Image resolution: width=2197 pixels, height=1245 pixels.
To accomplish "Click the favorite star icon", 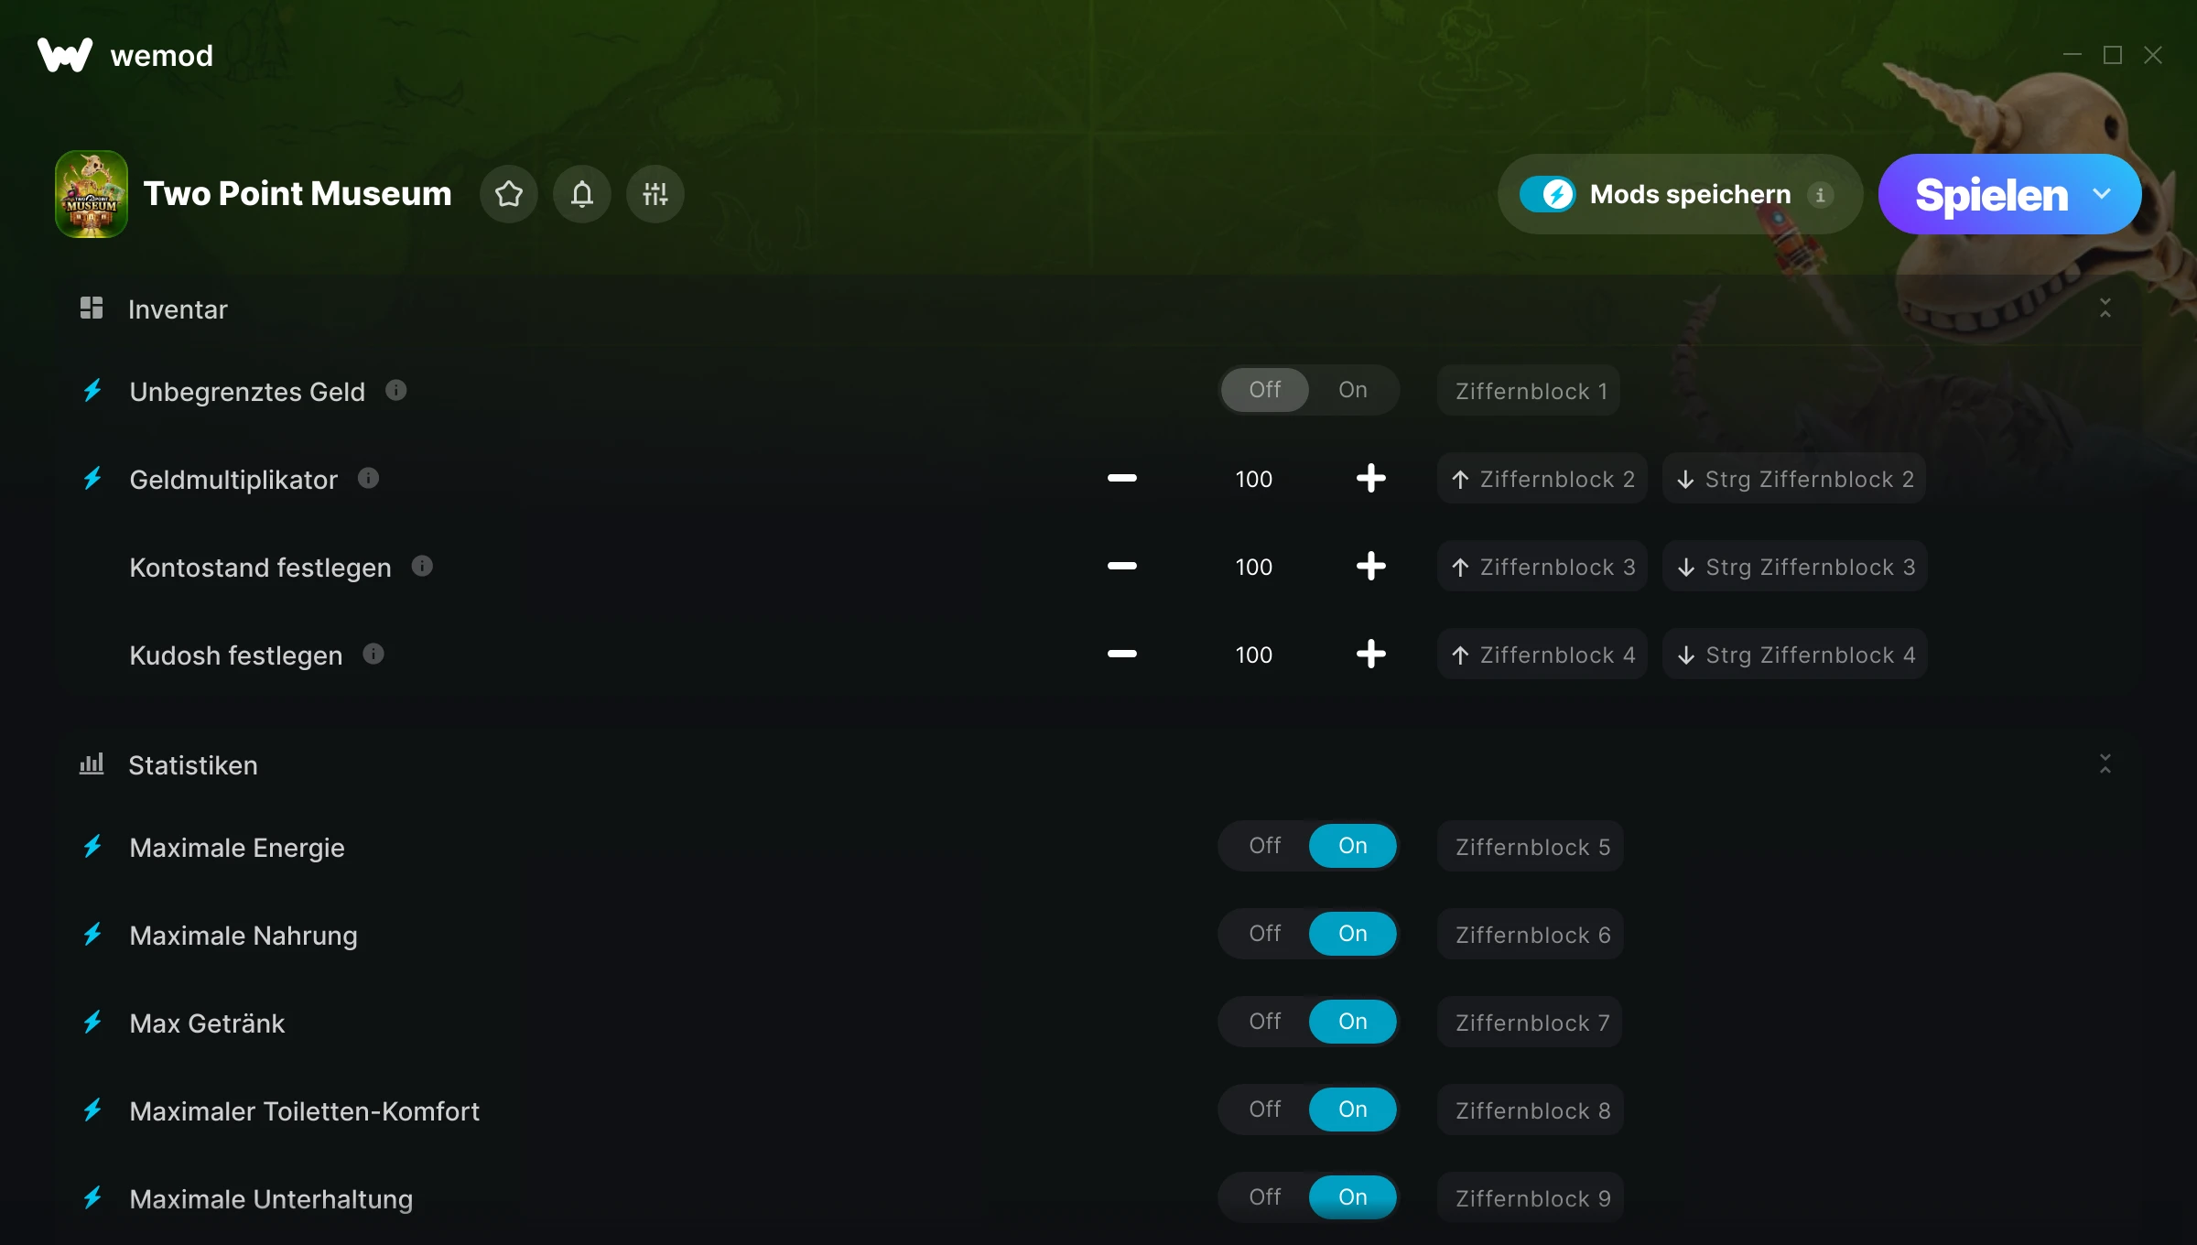I will coord(509,194).
